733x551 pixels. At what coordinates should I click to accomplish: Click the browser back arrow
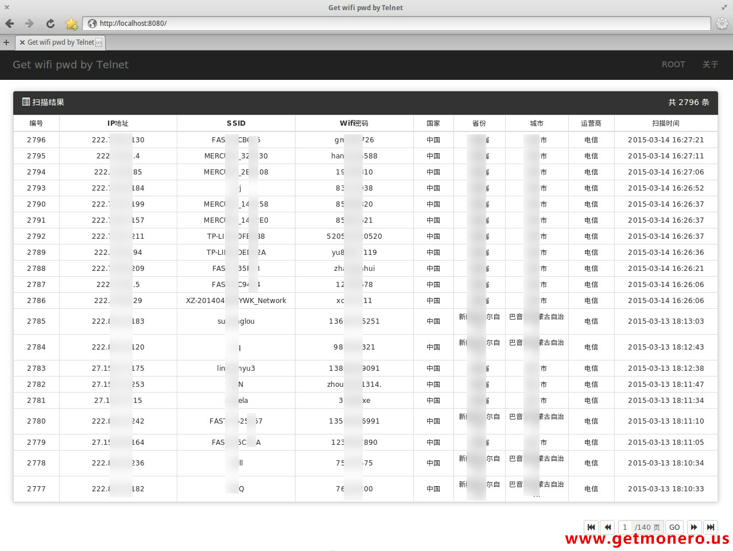tap(10, 24)
